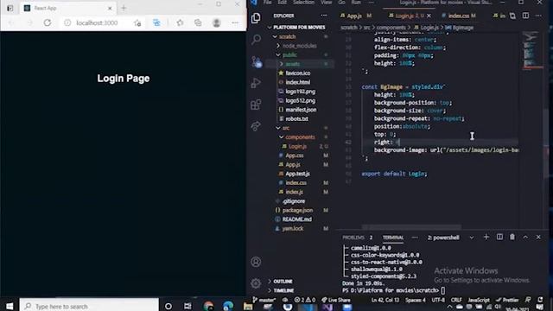Open the View menu

click(326, 3)
